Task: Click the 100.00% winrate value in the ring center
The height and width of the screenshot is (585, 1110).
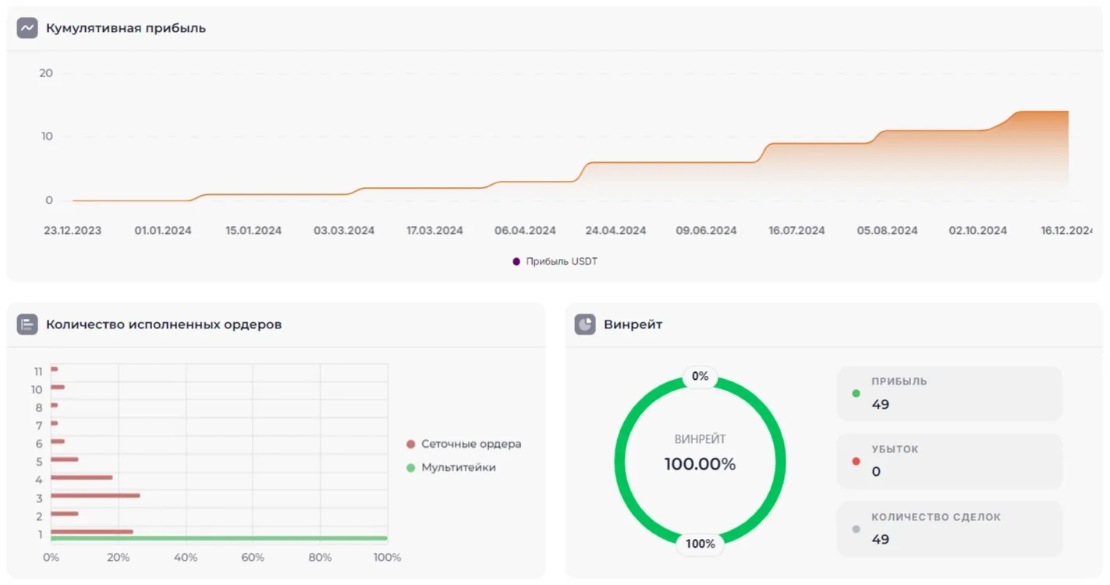Action: coord(700,464)
